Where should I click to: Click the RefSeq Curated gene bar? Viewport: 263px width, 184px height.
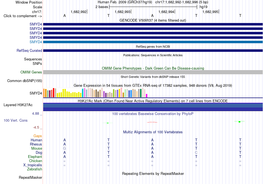[153, 50]
